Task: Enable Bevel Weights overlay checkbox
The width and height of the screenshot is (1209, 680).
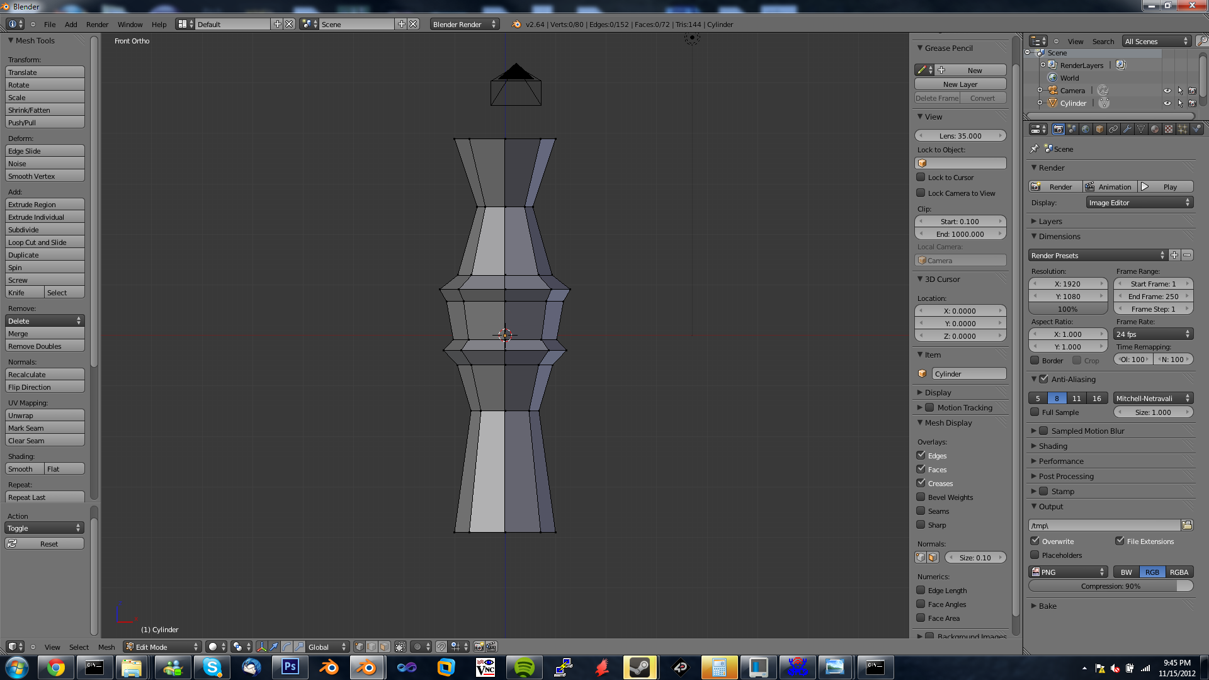Action: pyautogui.click(x=921, y=497)
